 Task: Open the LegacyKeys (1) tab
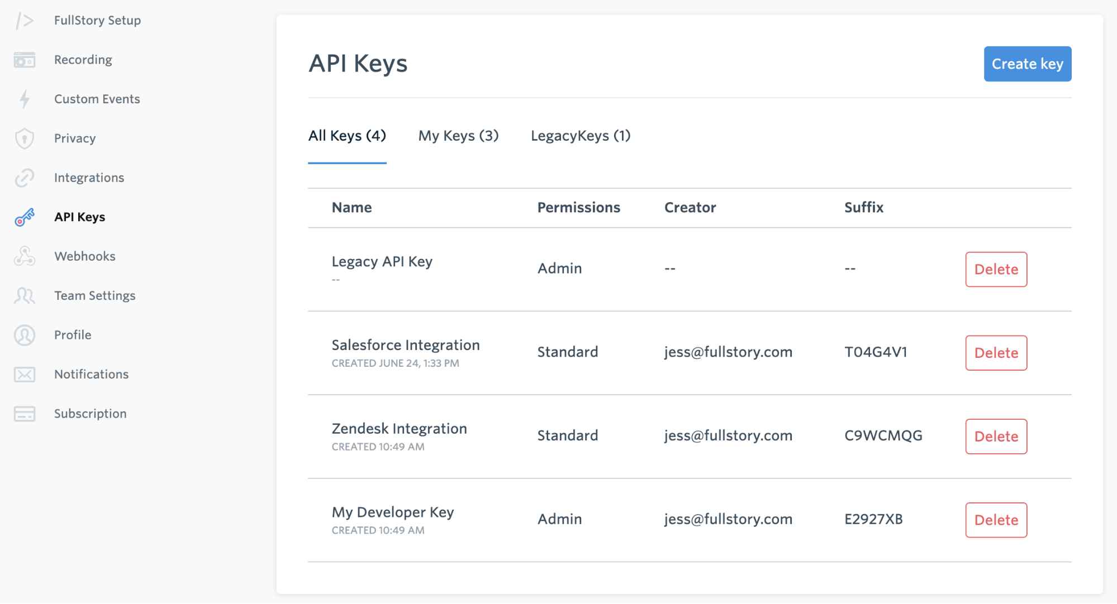pos(580,136)
